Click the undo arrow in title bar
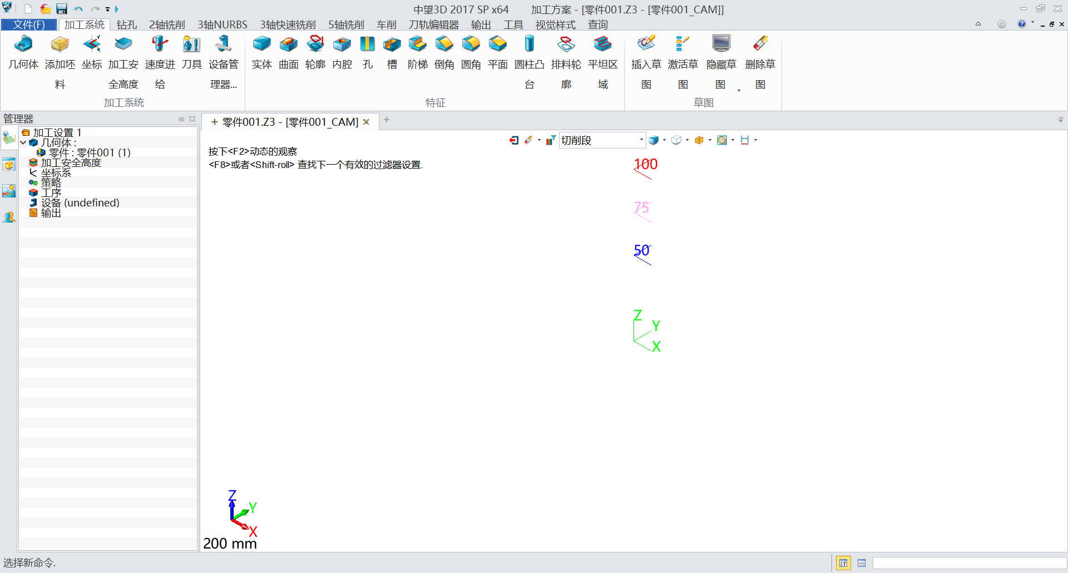This screenshot has width=1068, height=573. pos(78,9)
